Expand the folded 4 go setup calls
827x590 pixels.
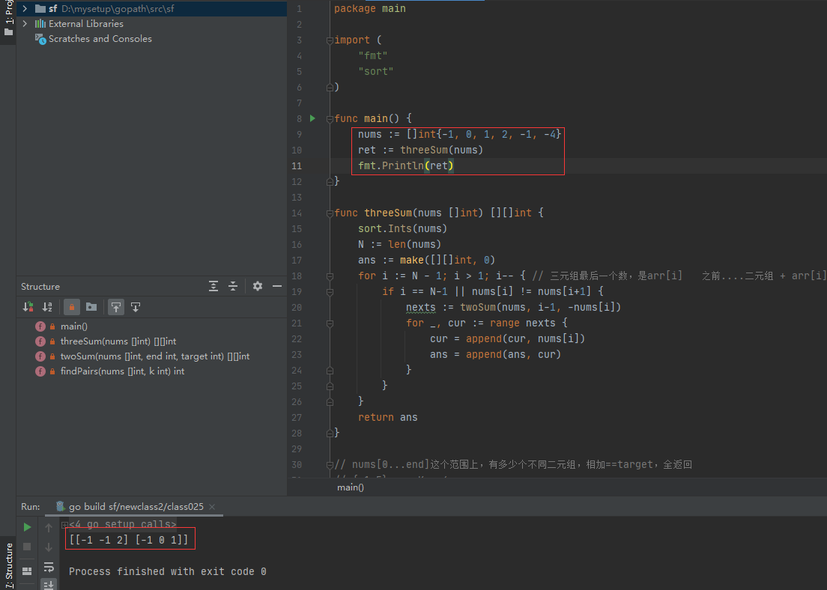pyautogui.click(x=64, y=525)
